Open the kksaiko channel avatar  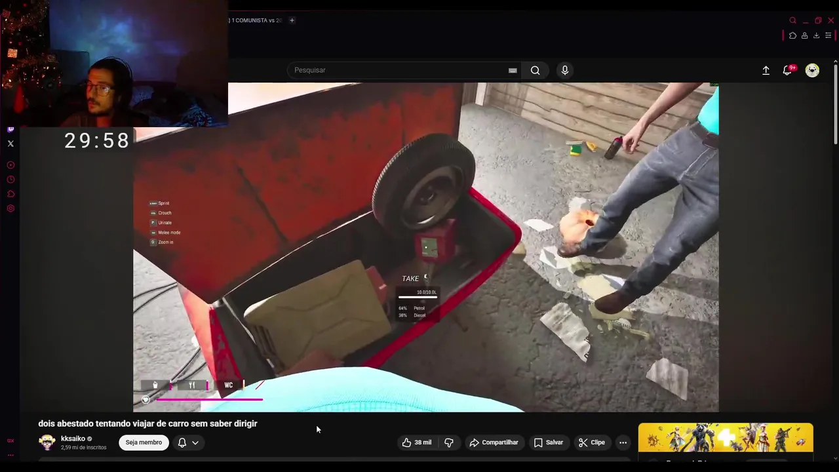click(47, 442)
